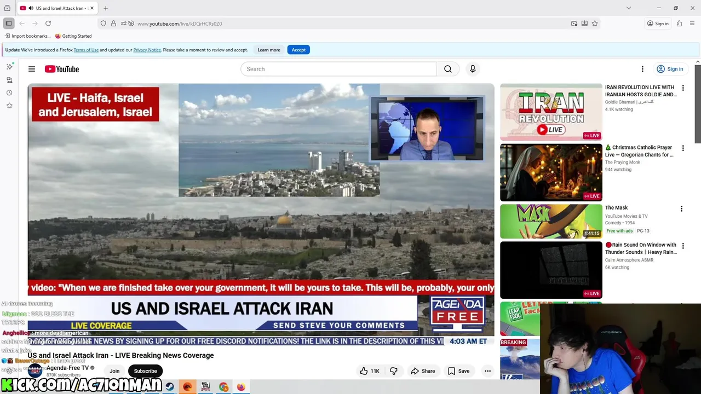Open the Firefox View tab icon
The width and height of the screenshot is (701, 394).
tap(7, 8)
